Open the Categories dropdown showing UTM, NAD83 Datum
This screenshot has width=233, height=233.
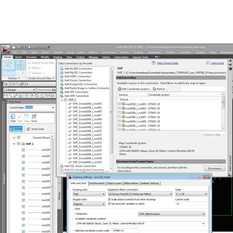pos(172,214)
